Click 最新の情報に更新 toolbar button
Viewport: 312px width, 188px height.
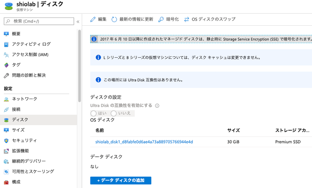[132, 19]
